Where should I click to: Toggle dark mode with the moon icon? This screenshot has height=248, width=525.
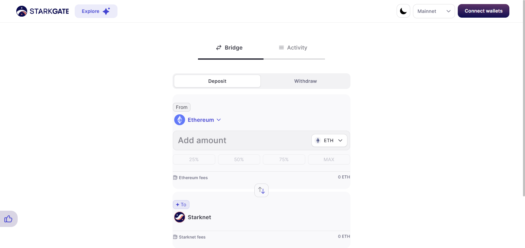click(x=403, y=11)
